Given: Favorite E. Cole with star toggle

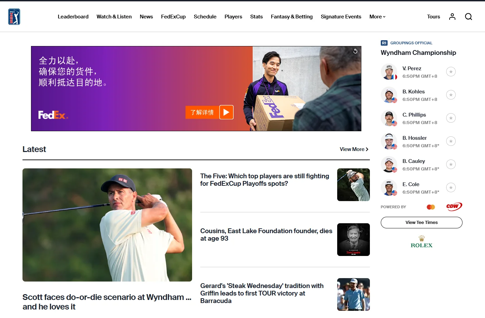Looking at the screenshot, I should pyautogui.click(x=451, y=187).
